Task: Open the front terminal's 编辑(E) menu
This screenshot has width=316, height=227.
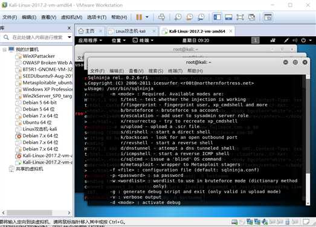Action: point(117,71)
